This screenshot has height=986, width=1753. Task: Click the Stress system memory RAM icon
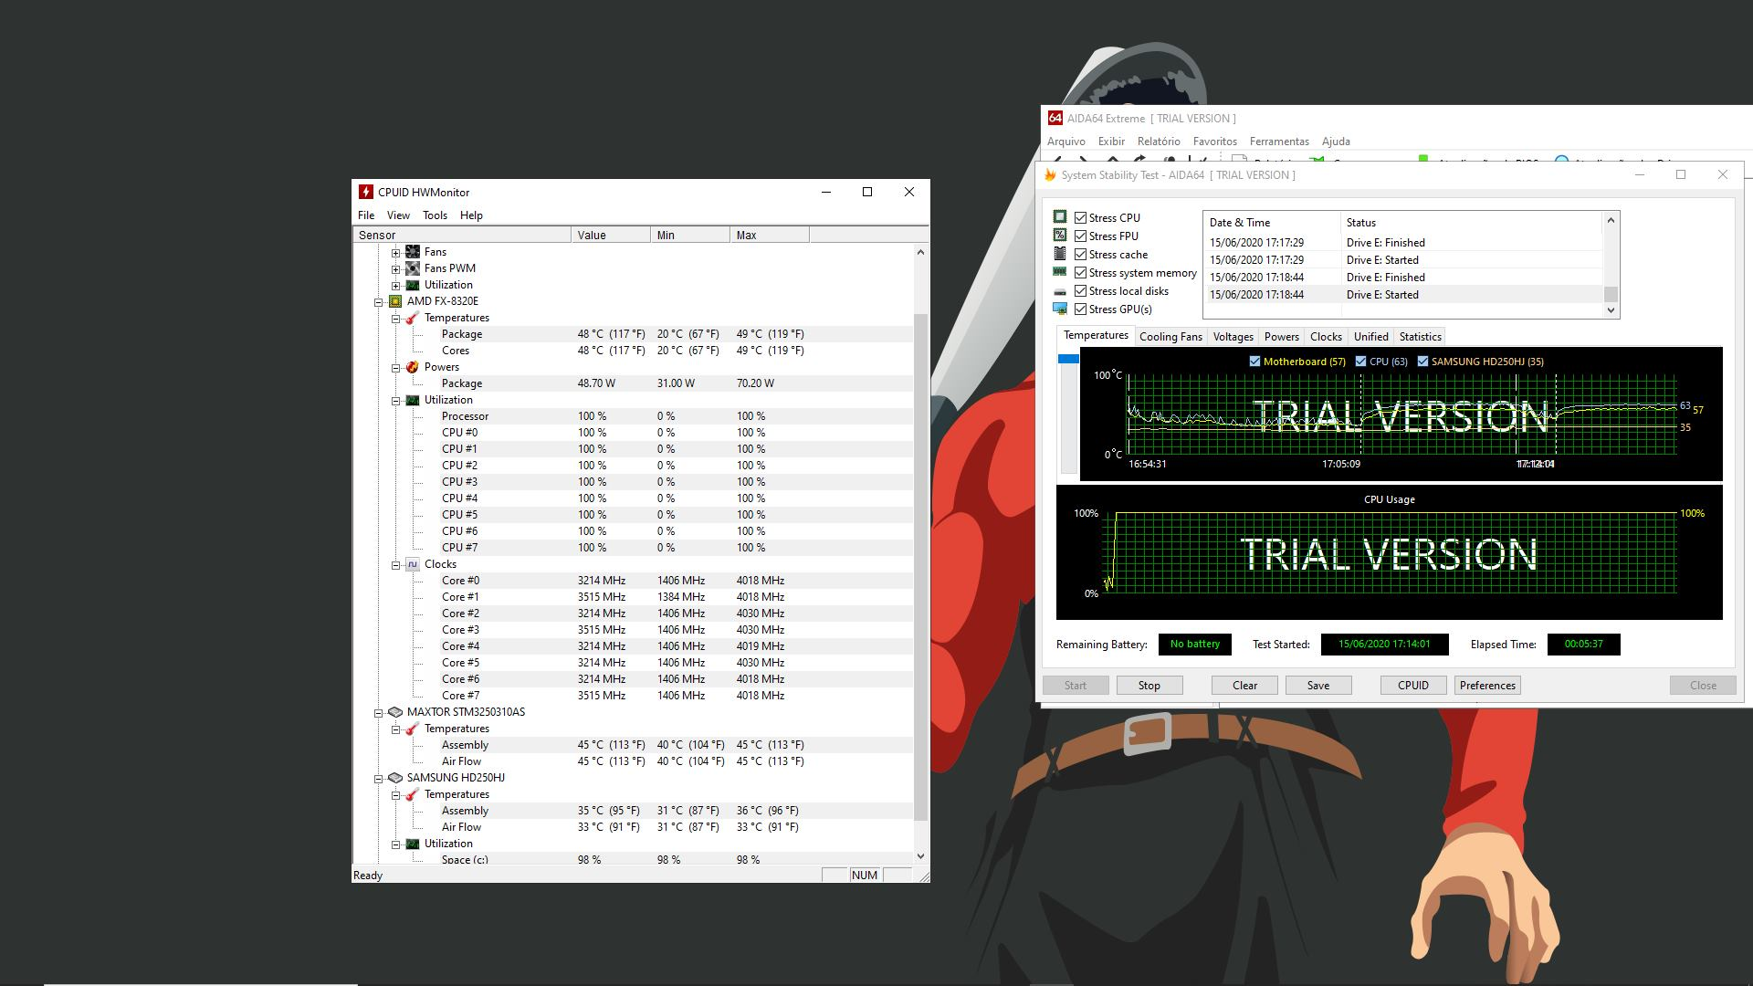[x=1060, y=272]
